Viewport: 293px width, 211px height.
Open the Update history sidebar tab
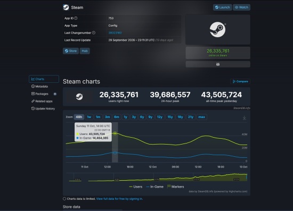click(x=43, y=108)
